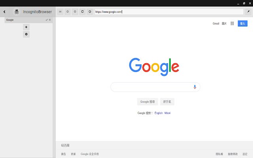Click the circled arrow button just left of reload

tap(75, 11)
